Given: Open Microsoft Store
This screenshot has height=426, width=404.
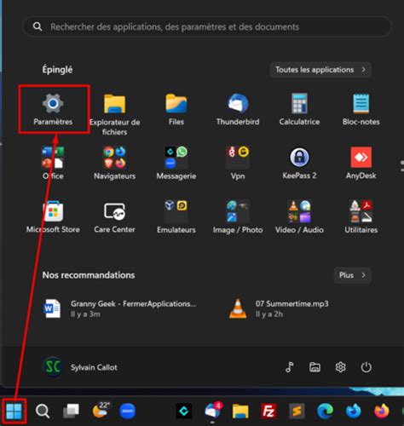Looking at the screenshot, I should tap(53, 217).
